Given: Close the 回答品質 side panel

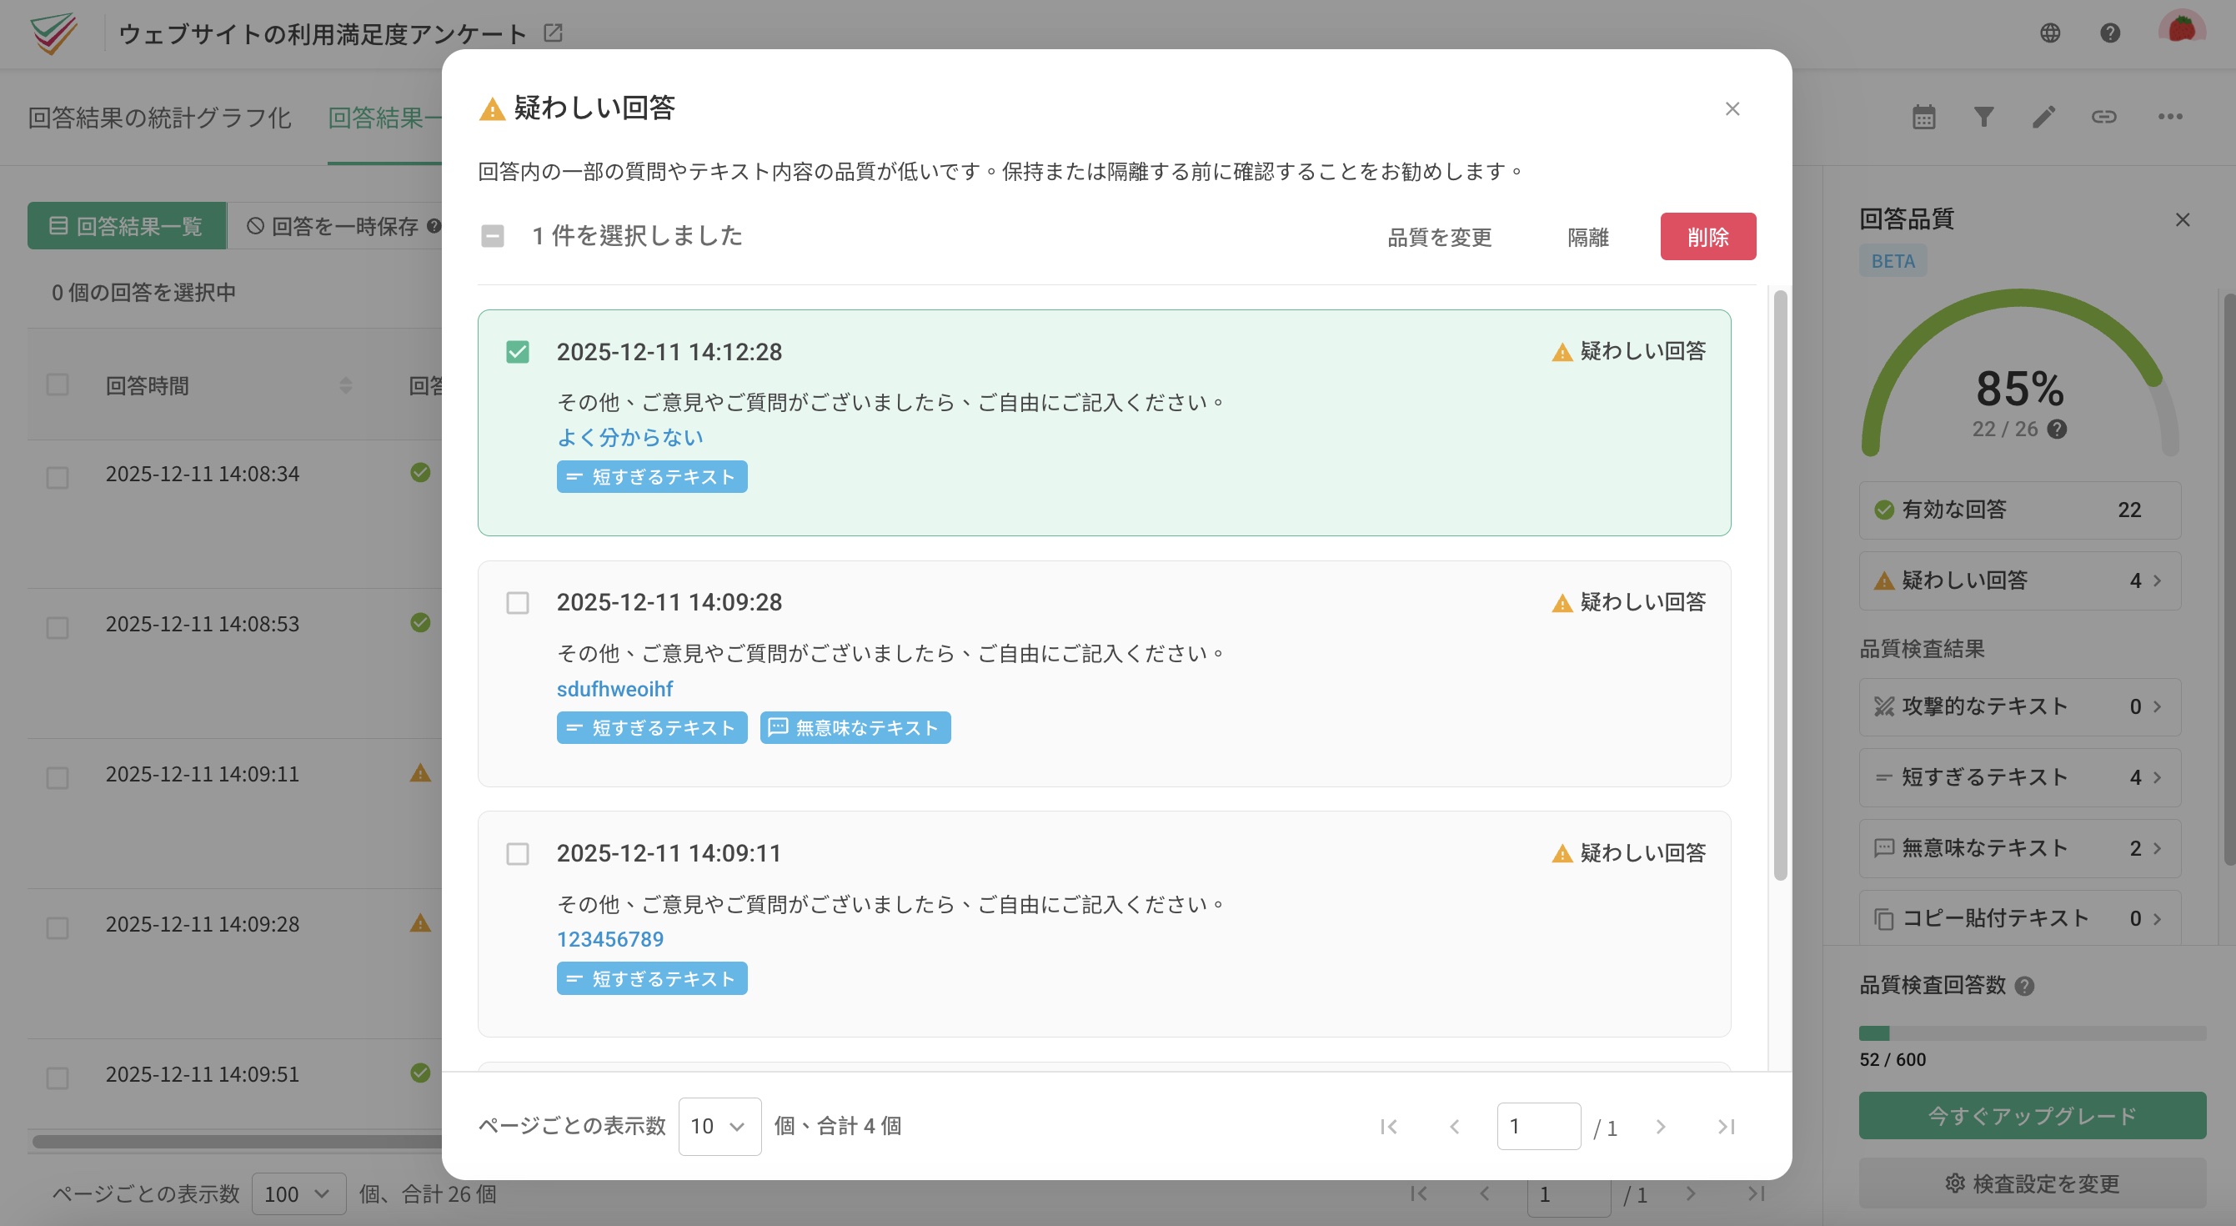Looking at the screenshot, I should [2182, 219].
